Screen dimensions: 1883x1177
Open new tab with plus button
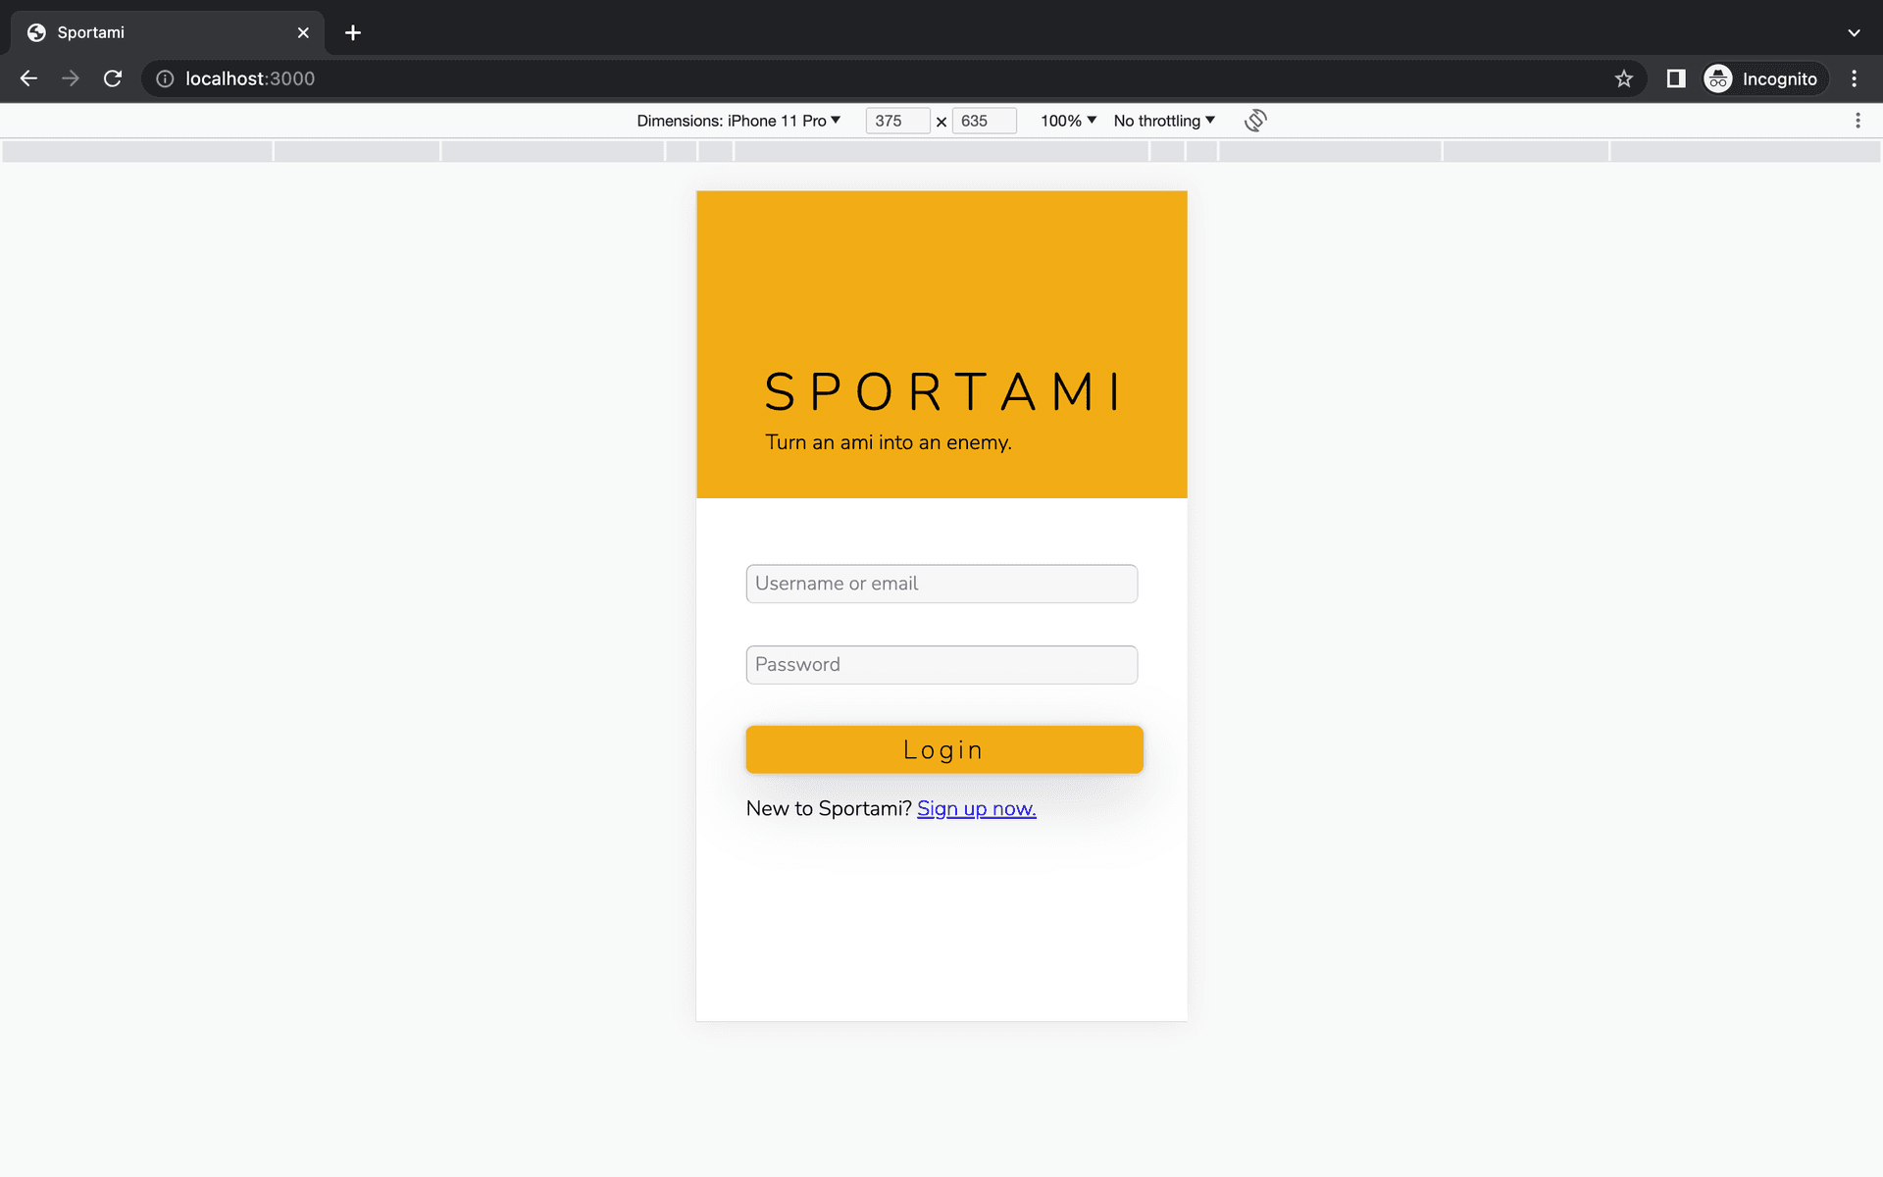click(353, 32)
